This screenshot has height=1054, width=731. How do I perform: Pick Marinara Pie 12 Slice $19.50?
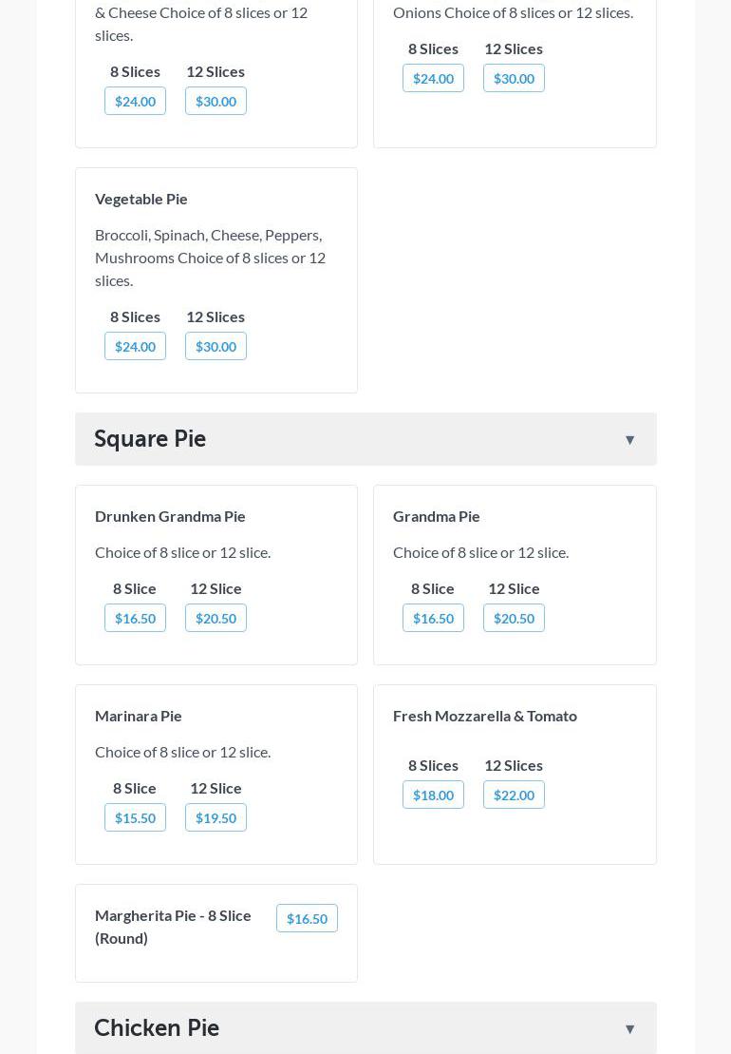pyautogui.click(x=216, y=817)
